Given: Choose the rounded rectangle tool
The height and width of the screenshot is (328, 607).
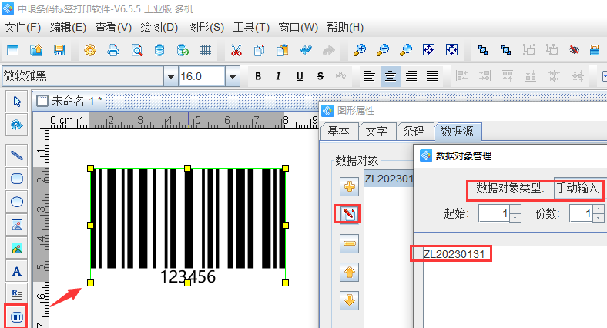Looking at the screenshot, I should (x=17, y=179).
